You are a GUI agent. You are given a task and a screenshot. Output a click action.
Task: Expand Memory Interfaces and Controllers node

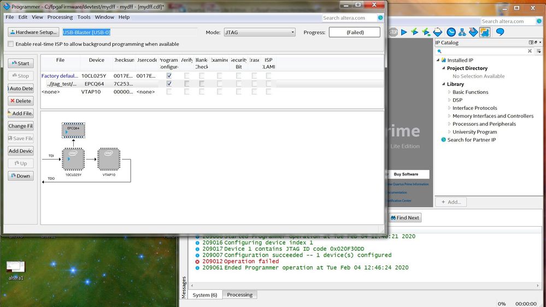[450, 116]
